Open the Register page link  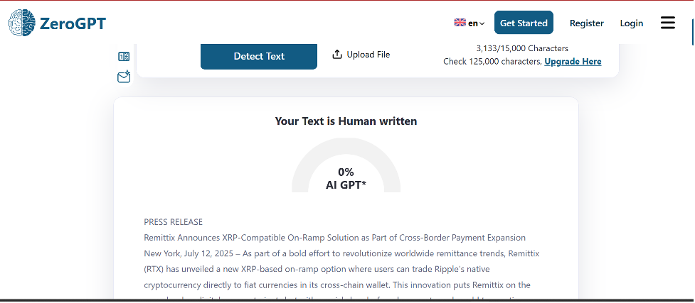(x=586, y=23)
